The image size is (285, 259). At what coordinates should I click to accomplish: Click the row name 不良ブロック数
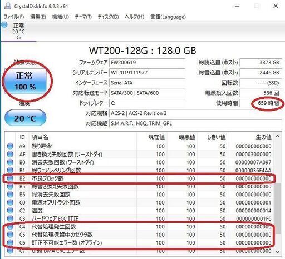(48, 178)
